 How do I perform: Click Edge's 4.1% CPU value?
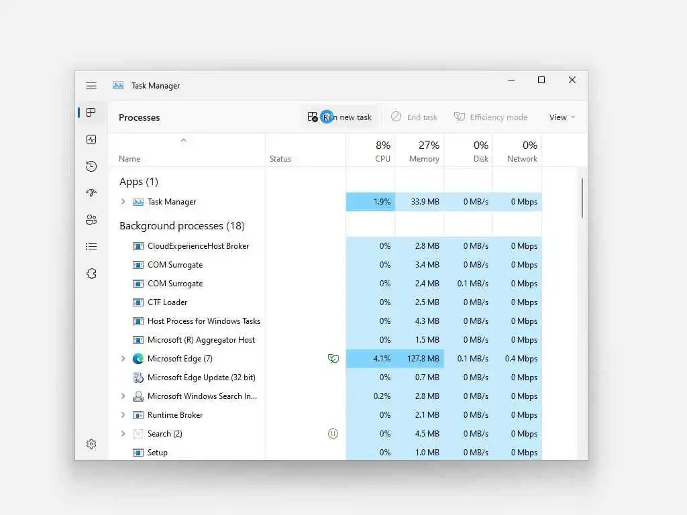click(x=382, y=359)
